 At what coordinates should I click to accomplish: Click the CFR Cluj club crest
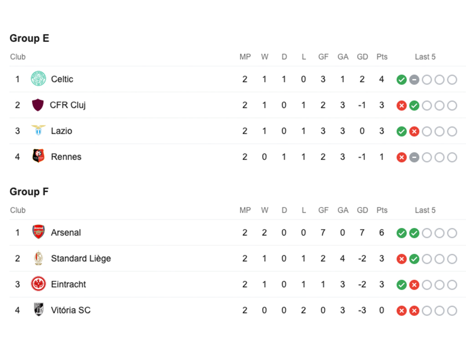(38, 105)
